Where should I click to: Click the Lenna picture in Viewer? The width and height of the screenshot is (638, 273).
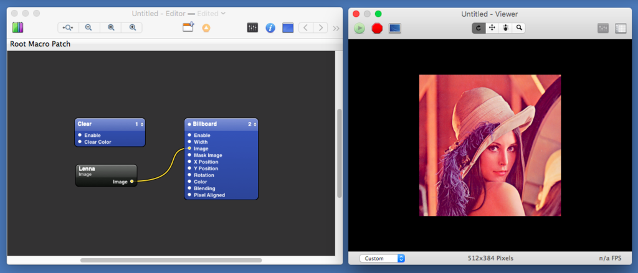point(490,145)
